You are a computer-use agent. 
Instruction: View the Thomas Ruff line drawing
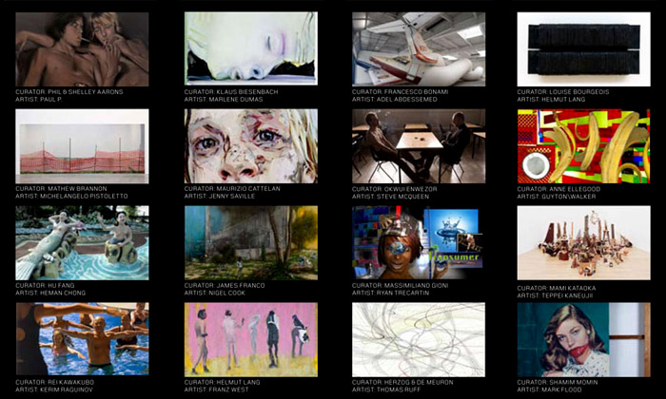pos(419,340)
